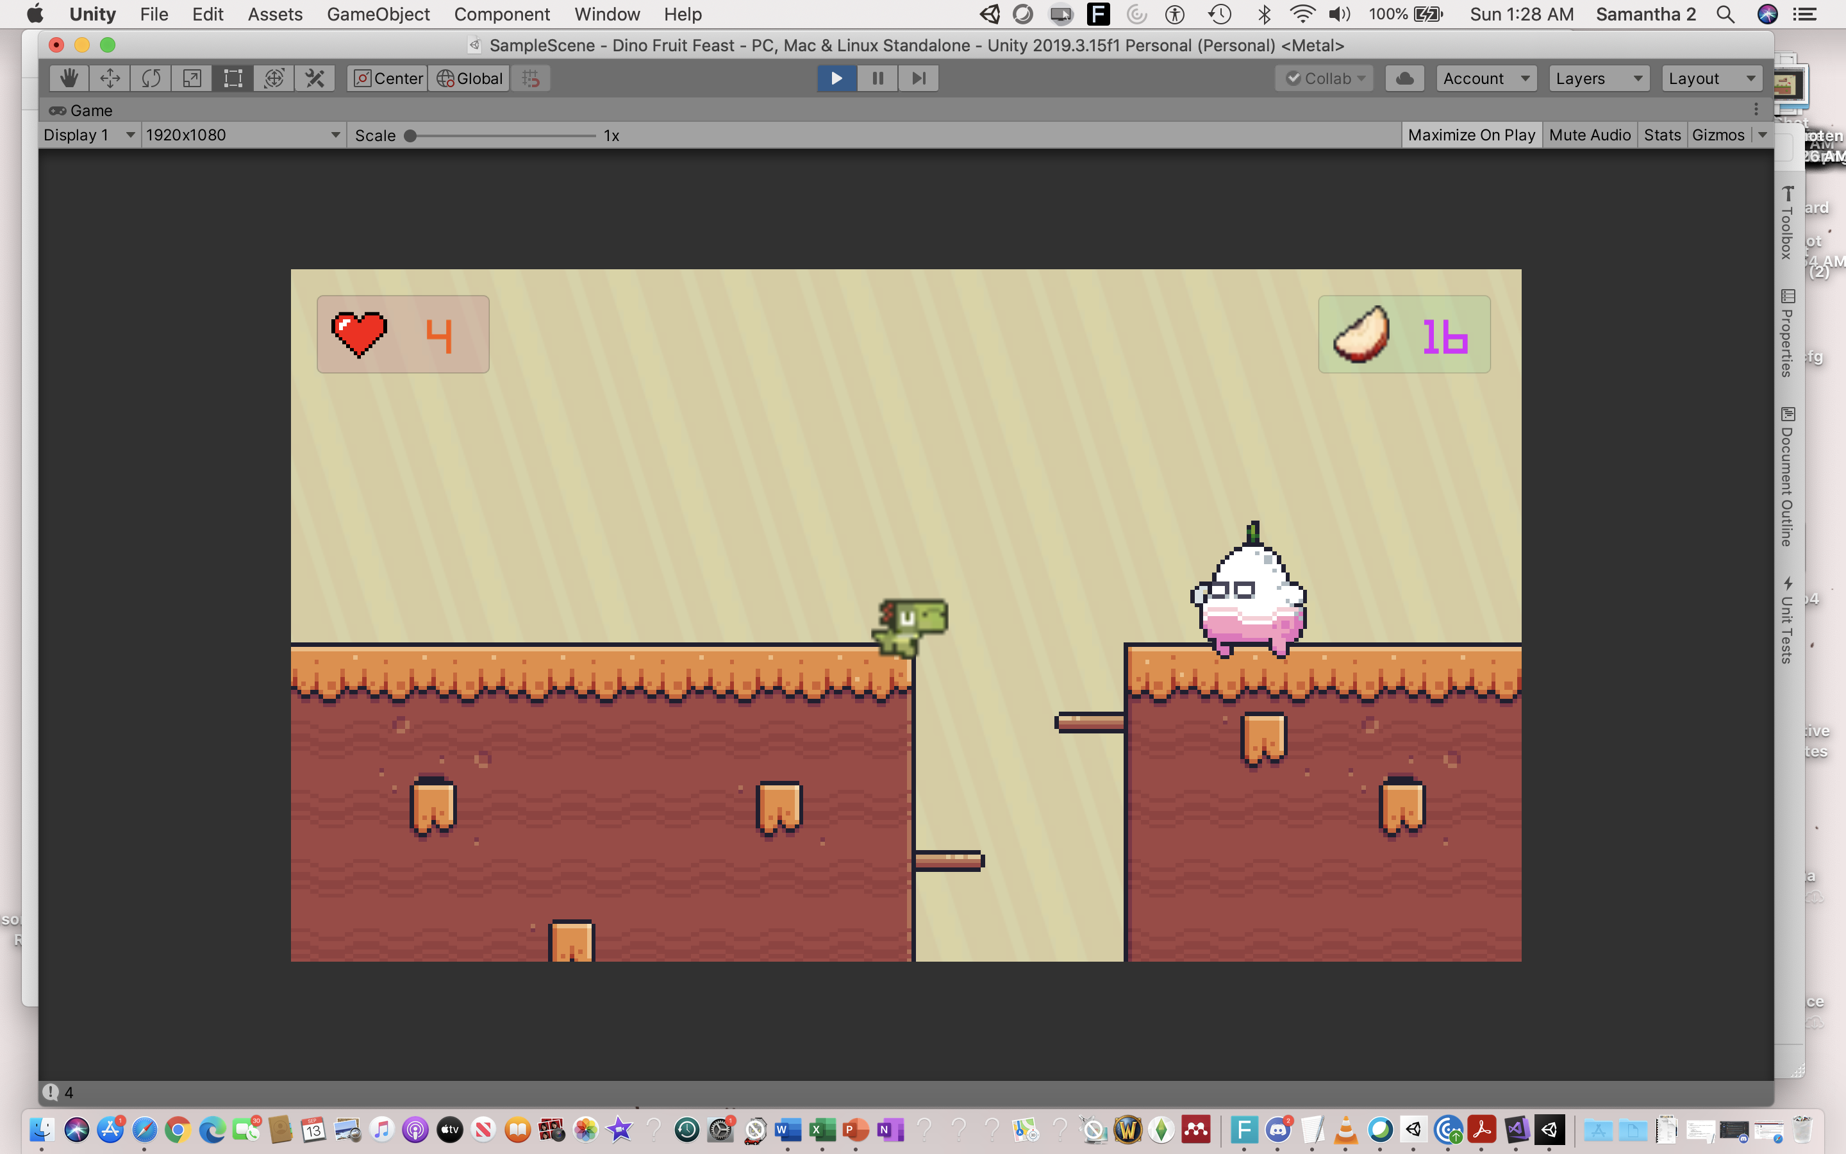Select the Game tab
This screenshot has width=1846, height=1154.
point(81,111)
